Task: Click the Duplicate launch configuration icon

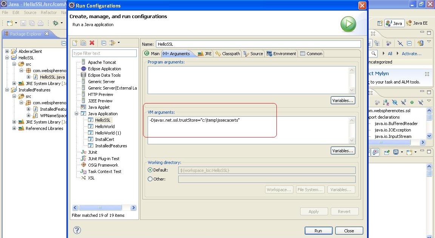Action: tap(83, 43)
